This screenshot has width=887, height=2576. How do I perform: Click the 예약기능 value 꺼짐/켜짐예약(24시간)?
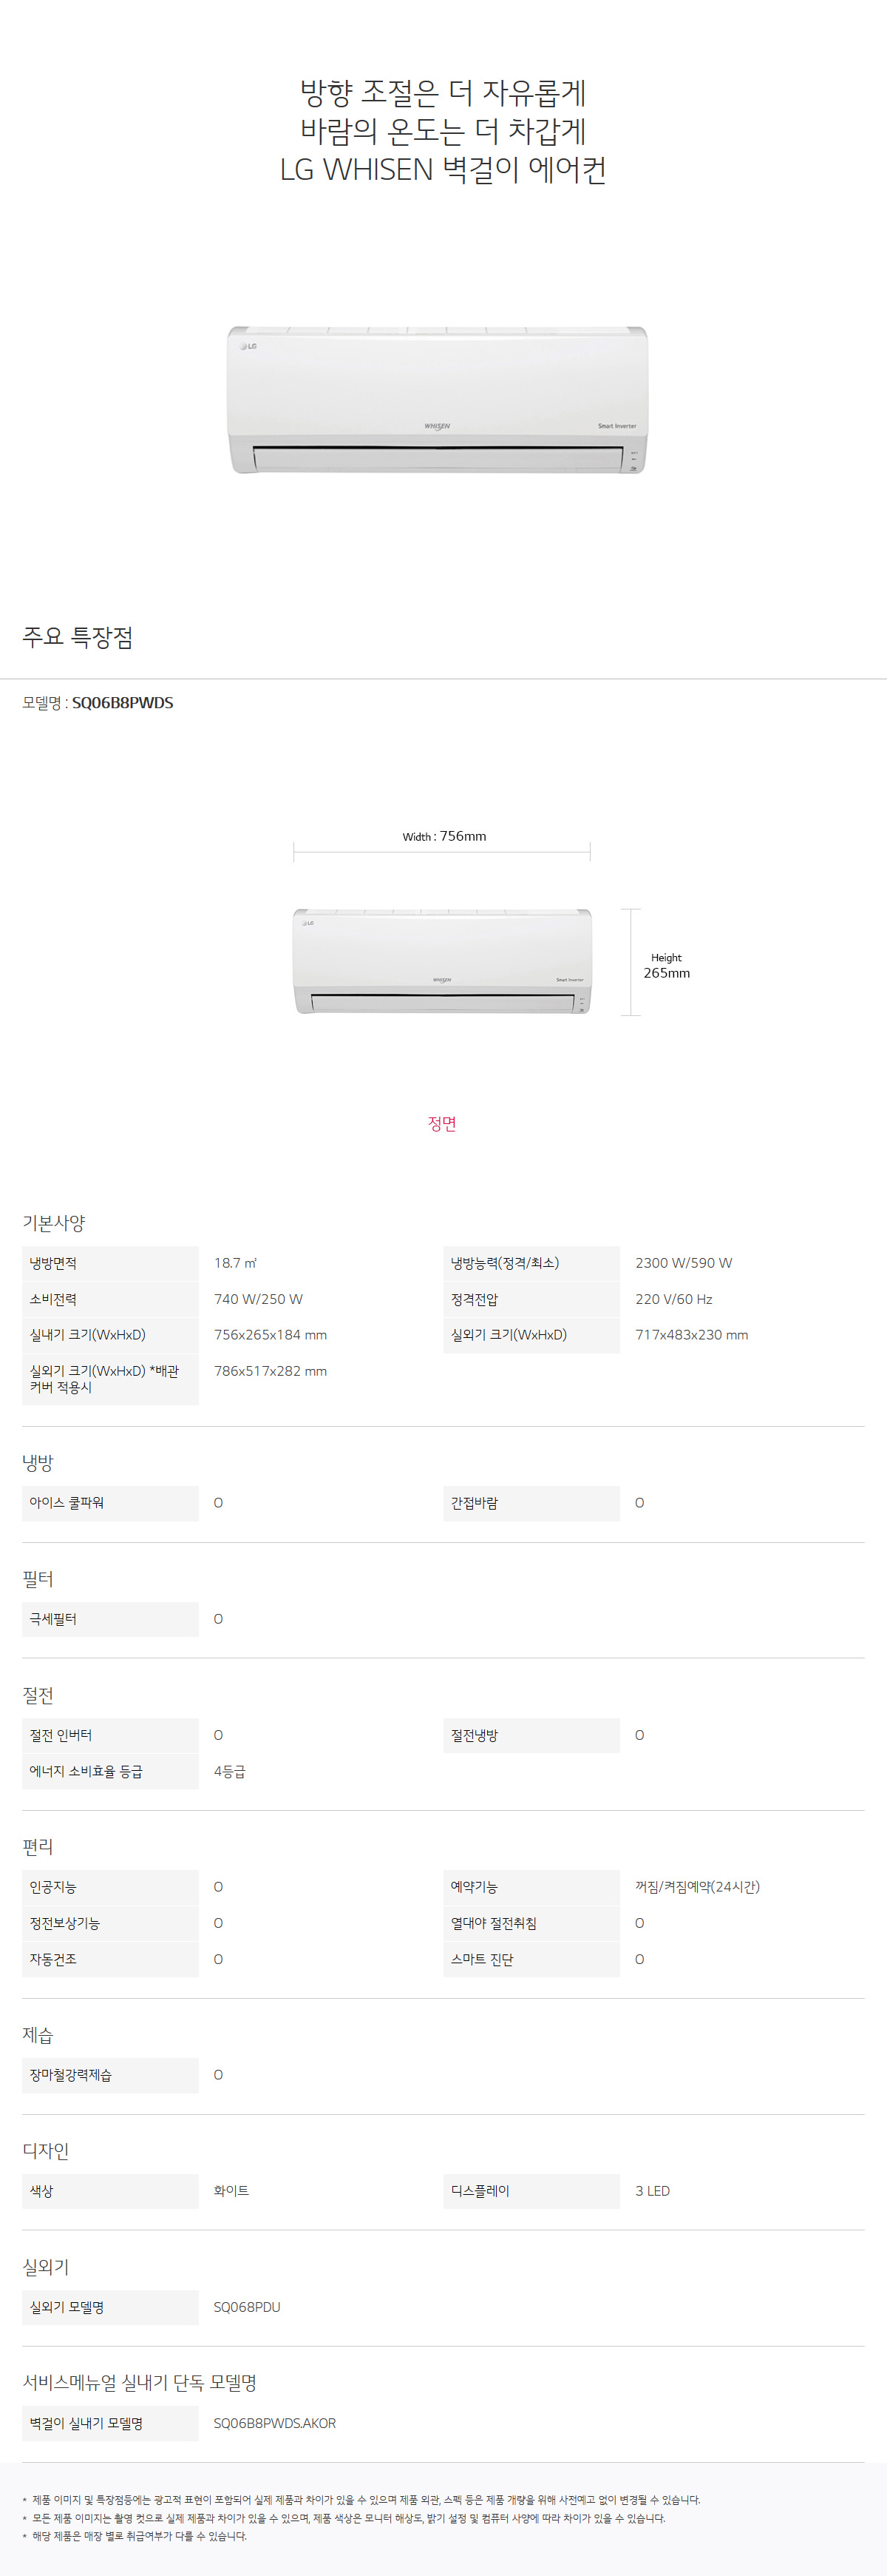pos(697,1887)
